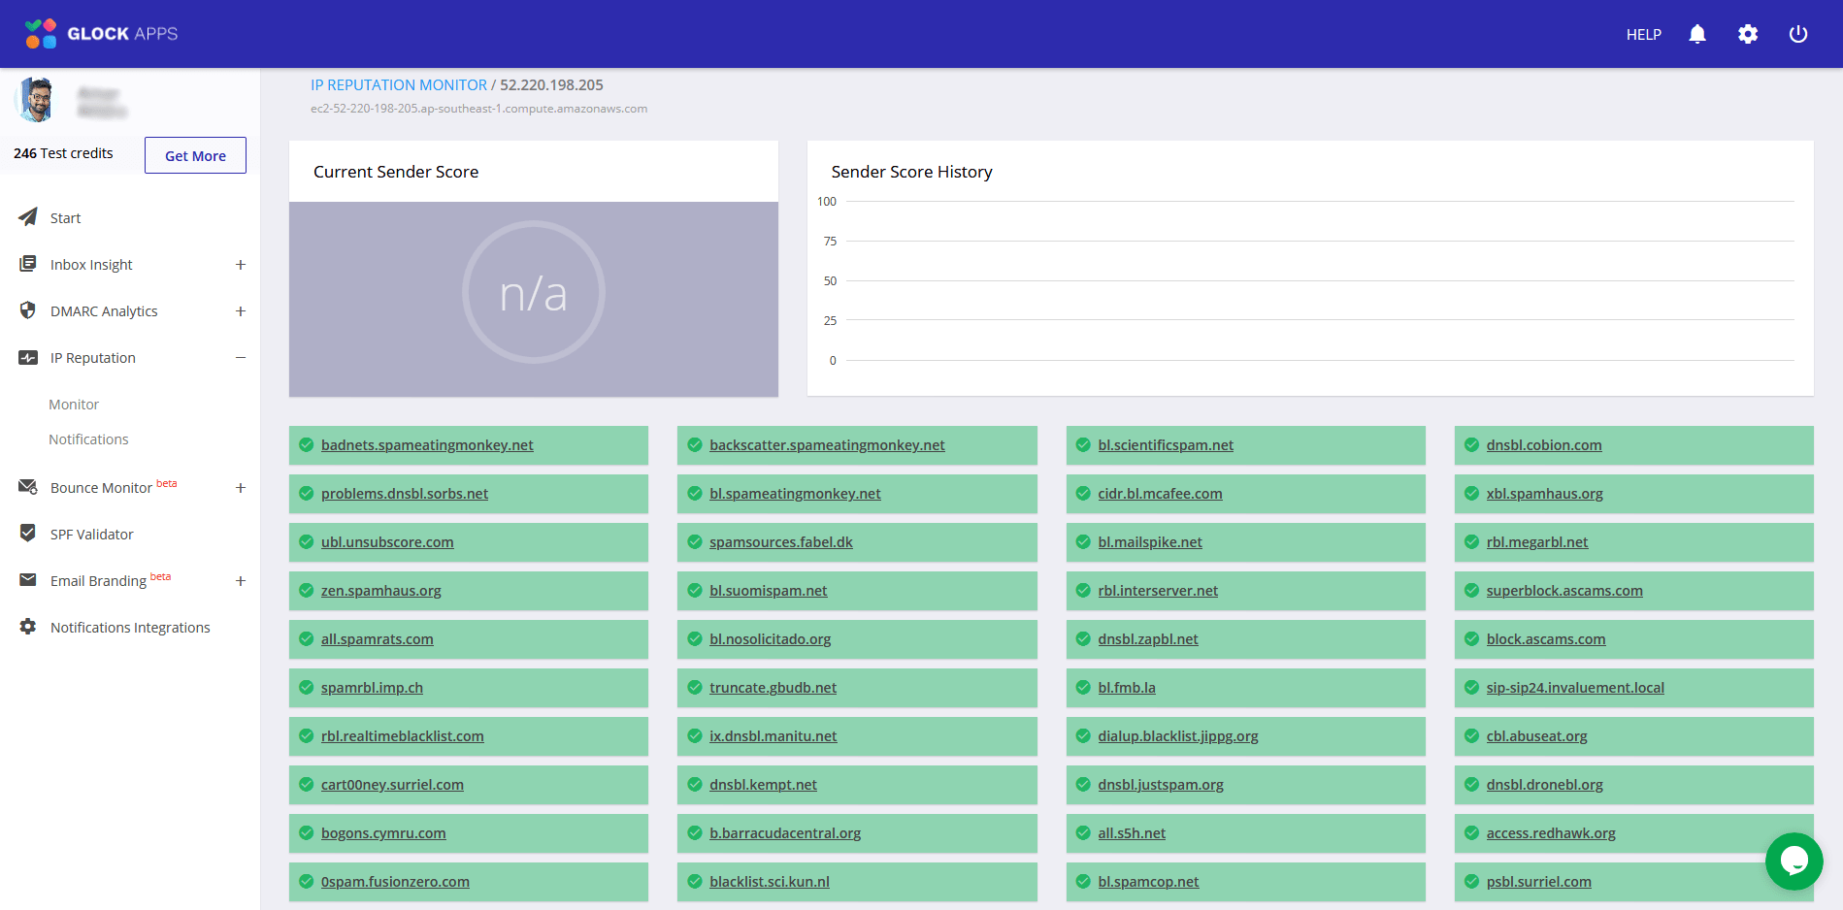The width and height of the screenshot is (1843, 910).
Task: Expand the Inbox Insight menu
Action: coord(241,265)
